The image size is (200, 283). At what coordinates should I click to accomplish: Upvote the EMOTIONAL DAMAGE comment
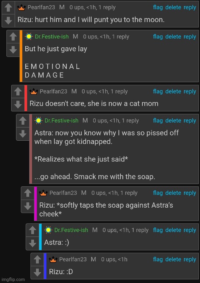coord(13,37)
